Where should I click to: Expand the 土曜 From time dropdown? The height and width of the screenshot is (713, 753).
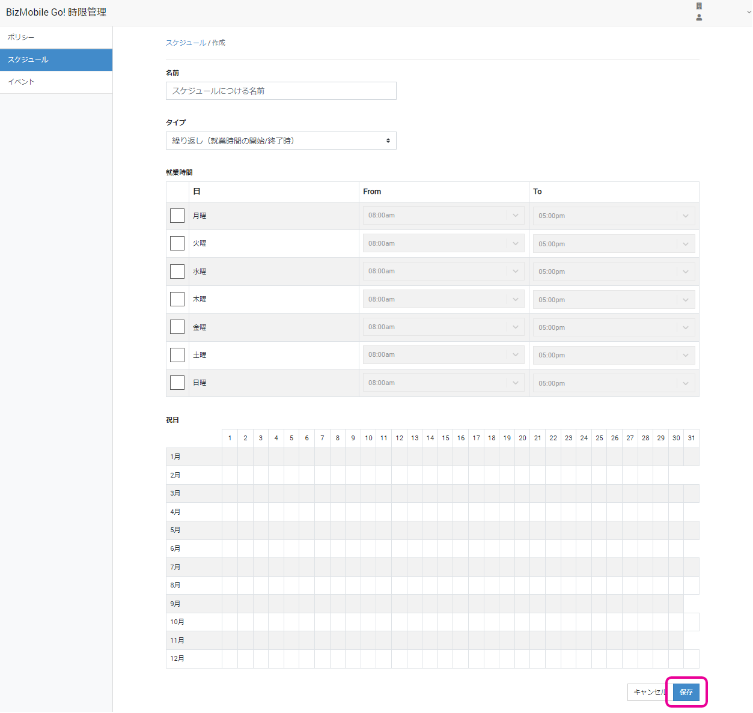pos(443,355)
